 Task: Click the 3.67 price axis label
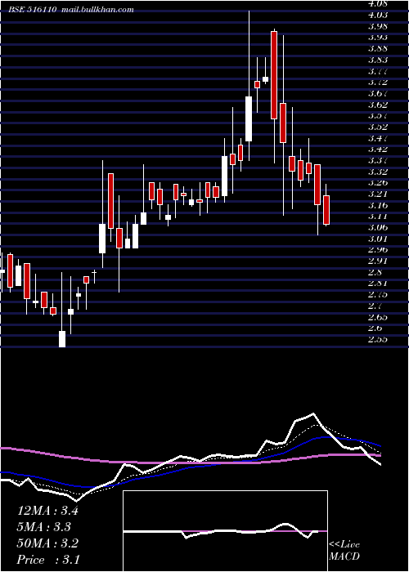pos(377,93)
